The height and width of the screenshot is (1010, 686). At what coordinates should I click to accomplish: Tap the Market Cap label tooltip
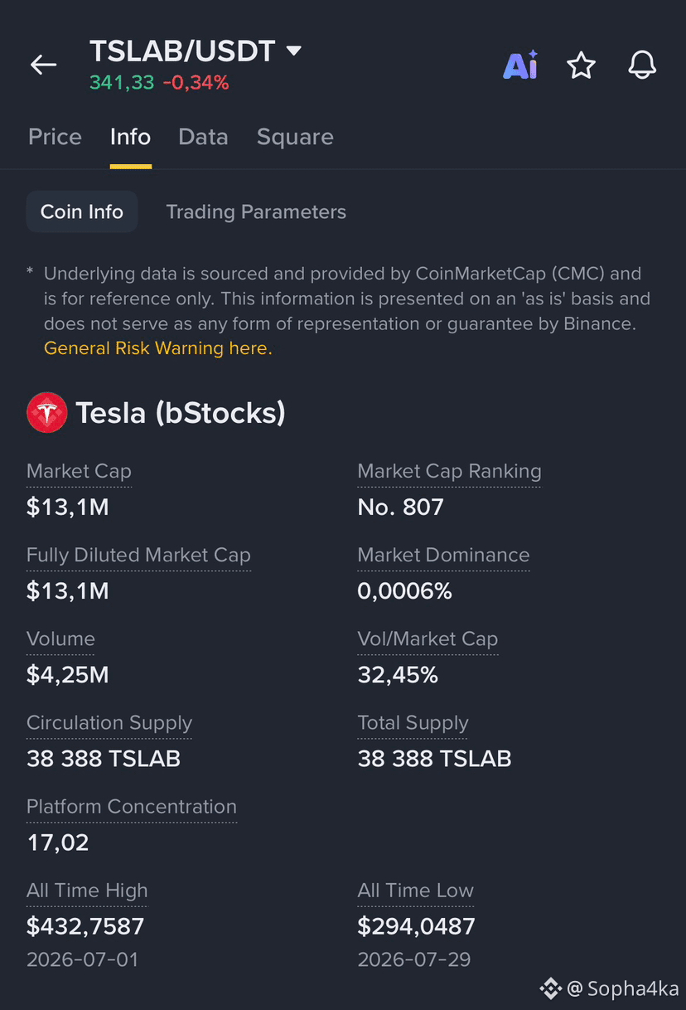(79, 471)
